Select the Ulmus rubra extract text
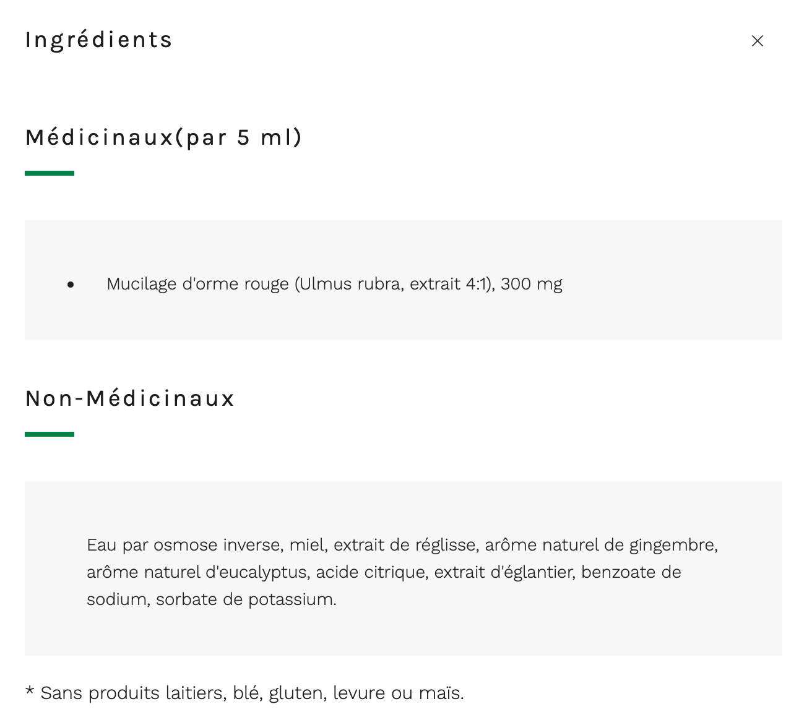This screenshot has width=812, height=725. (x=351, y=284)
